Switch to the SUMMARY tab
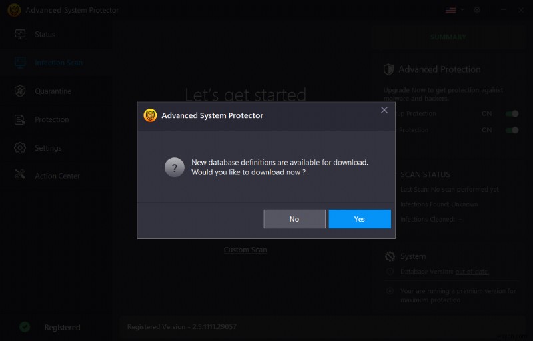The height and width of the screenshot is (341, 533). coord(448,37)
